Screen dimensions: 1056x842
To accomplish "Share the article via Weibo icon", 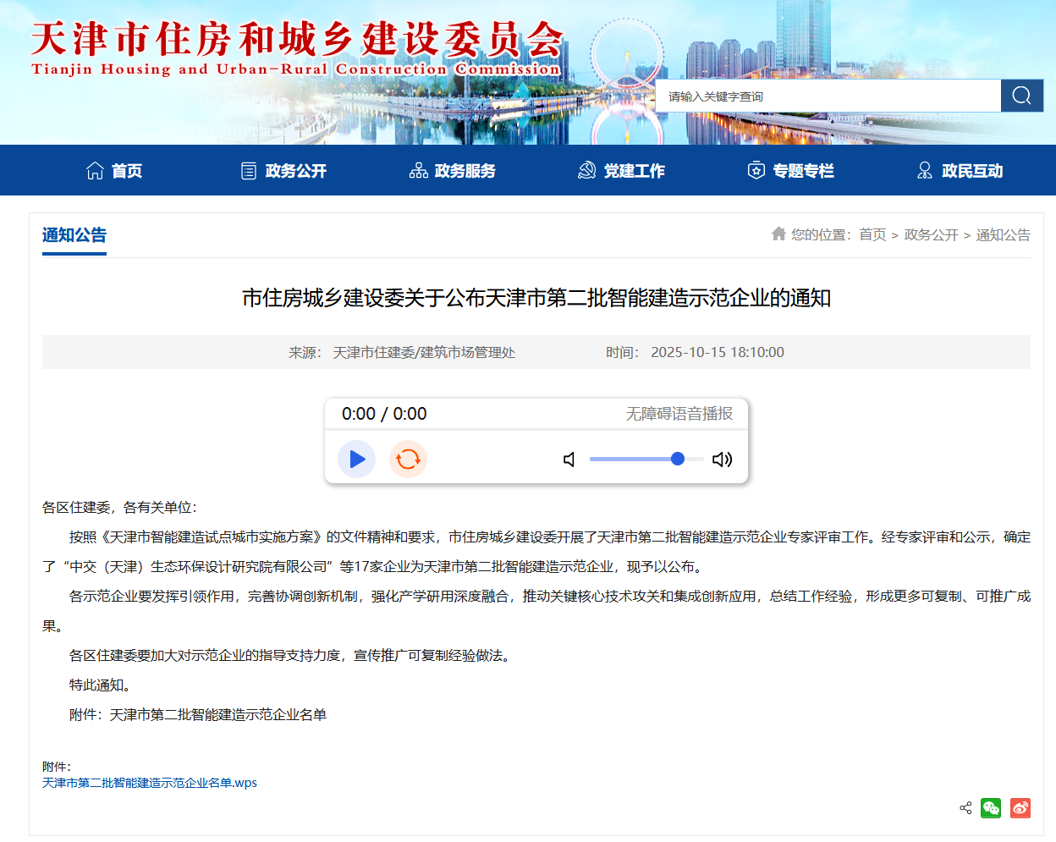I will point(1020,808).
